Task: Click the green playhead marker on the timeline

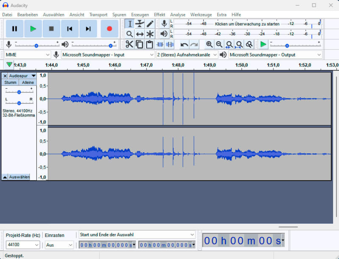Action: coord(9,64)
